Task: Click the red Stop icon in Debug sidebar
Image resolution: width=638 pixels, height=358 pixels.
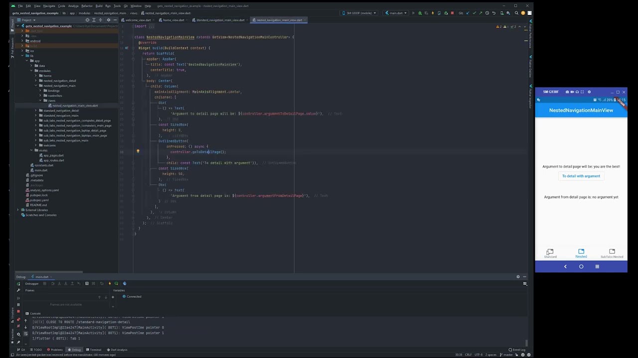Action: 18,311
